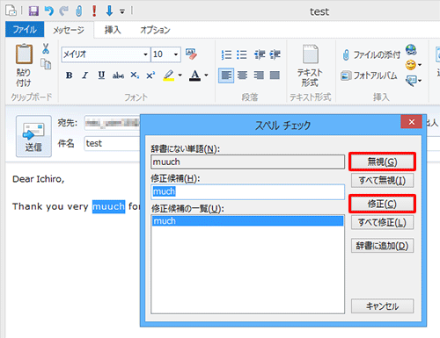Viewport: 440px width, 338px height.
Task: Click the 件名 subject field containing test
Action: 112,143
